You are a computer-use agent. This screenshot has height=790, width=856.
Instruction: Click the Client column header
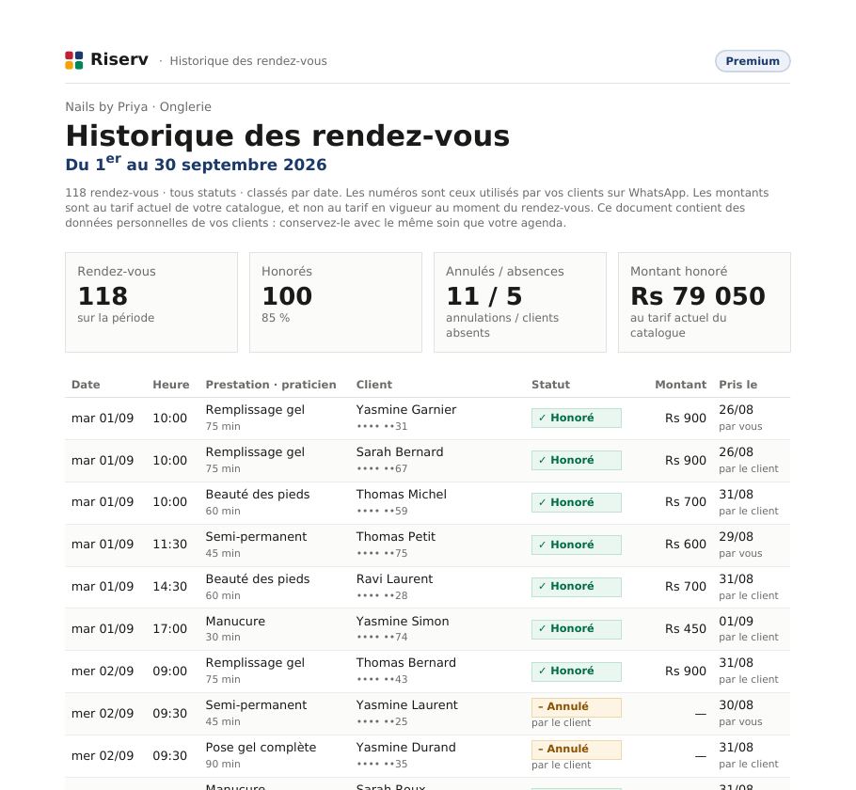[x=374, y=385]
